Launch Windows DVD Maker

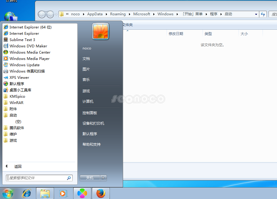coord(28,46)
